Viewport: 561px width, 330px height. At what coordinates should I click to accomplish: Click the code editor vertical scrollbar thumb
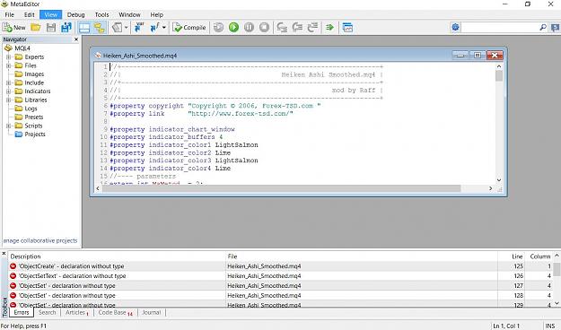pos(499,76)
